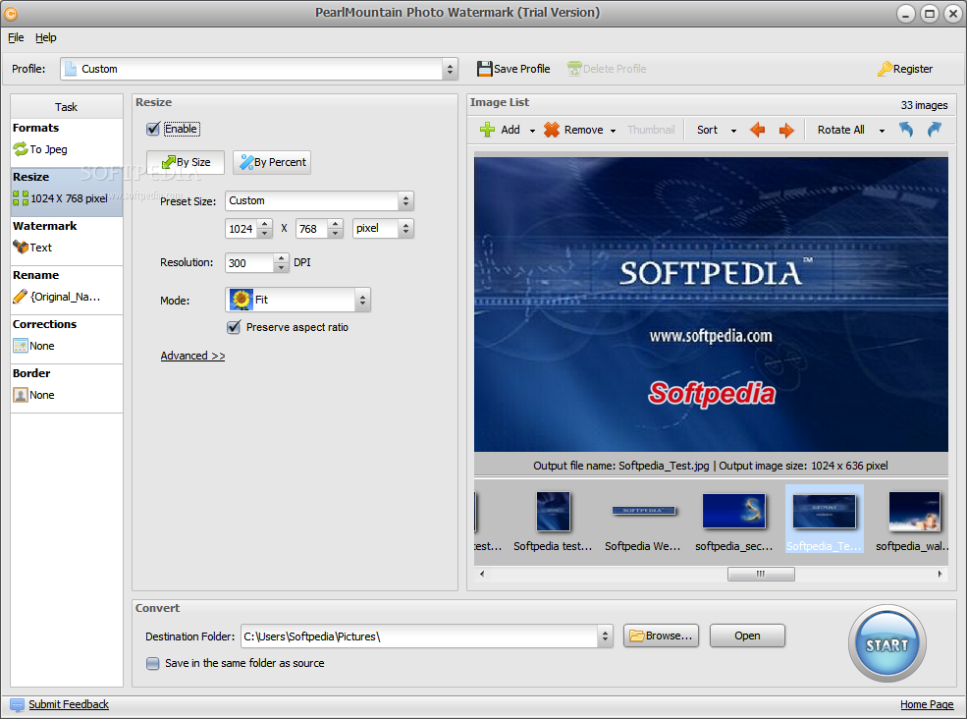The image size is (967, 719).
Task: Open the Home Page link
Action: pos(927,705)
